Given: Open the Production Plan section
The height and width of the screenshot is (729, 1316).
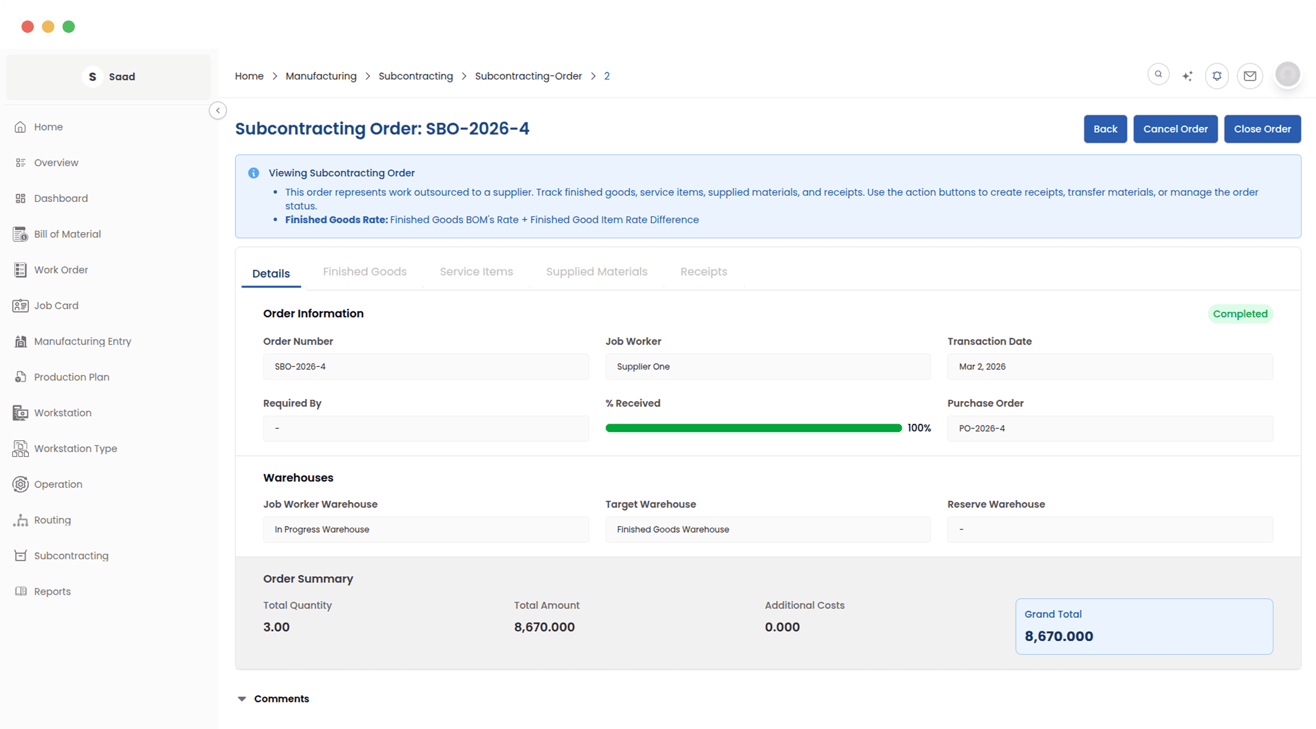Looking at the screenshot, I should 71,377.
